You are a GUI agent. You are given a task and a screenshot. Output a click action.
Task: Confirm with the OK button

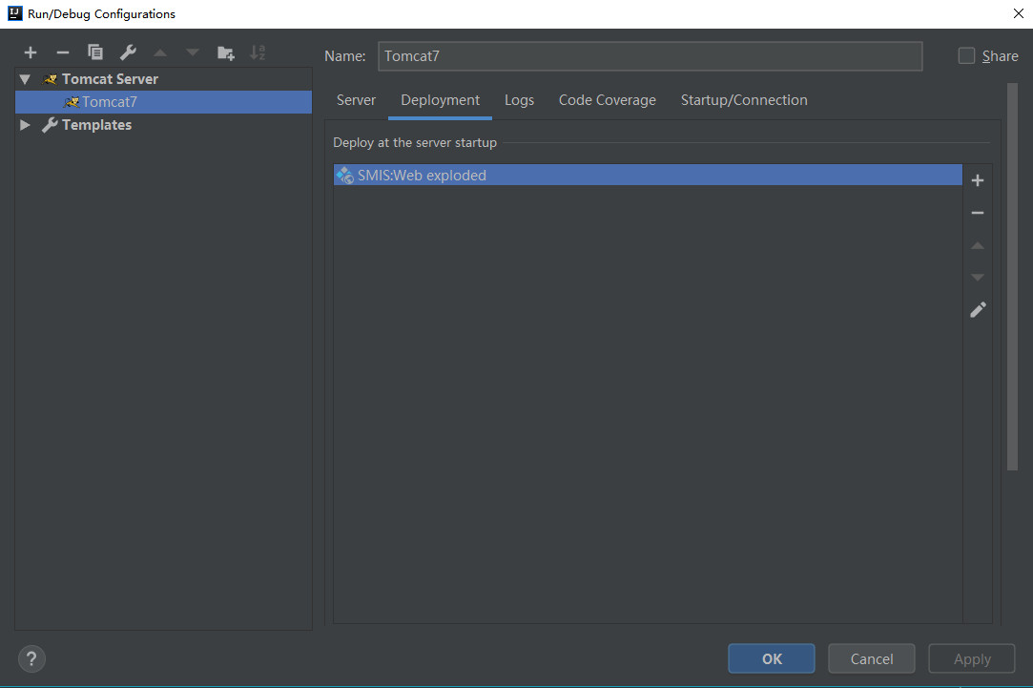[772, 658]
